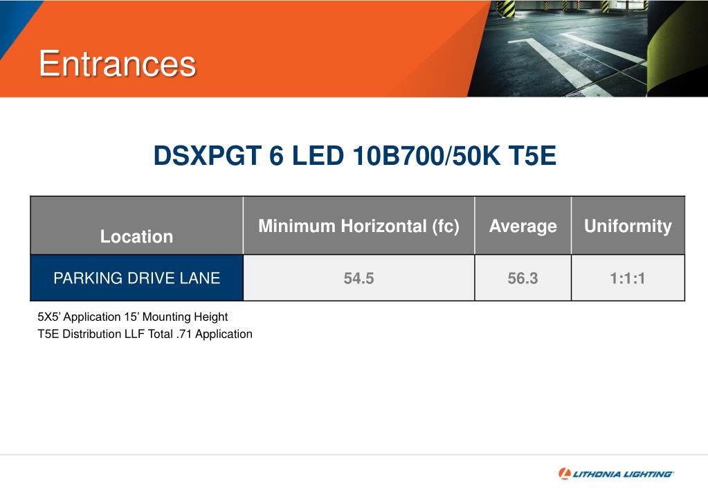Image resolution: width=708 pixels, height=496 pixels.
Task: Select the 'DSXPGT 6 LED 10B700/50K T5E' heading
Action: (x=355, y=156)
